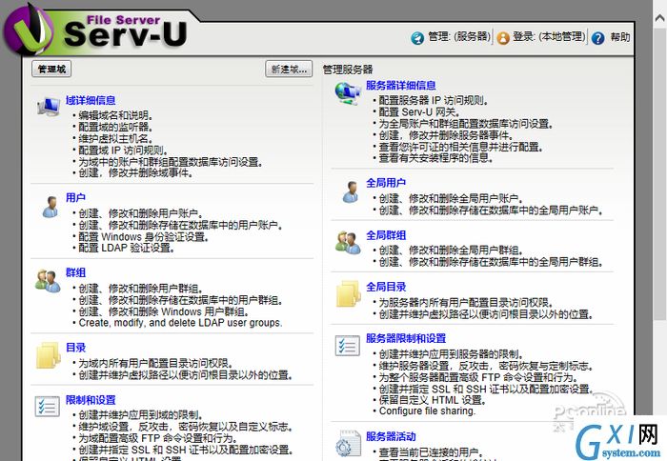Image resolution: width=667 pixels, height=461 pixels.
Task: Click the Serv-U File Server logo
Action: (97, 30)
